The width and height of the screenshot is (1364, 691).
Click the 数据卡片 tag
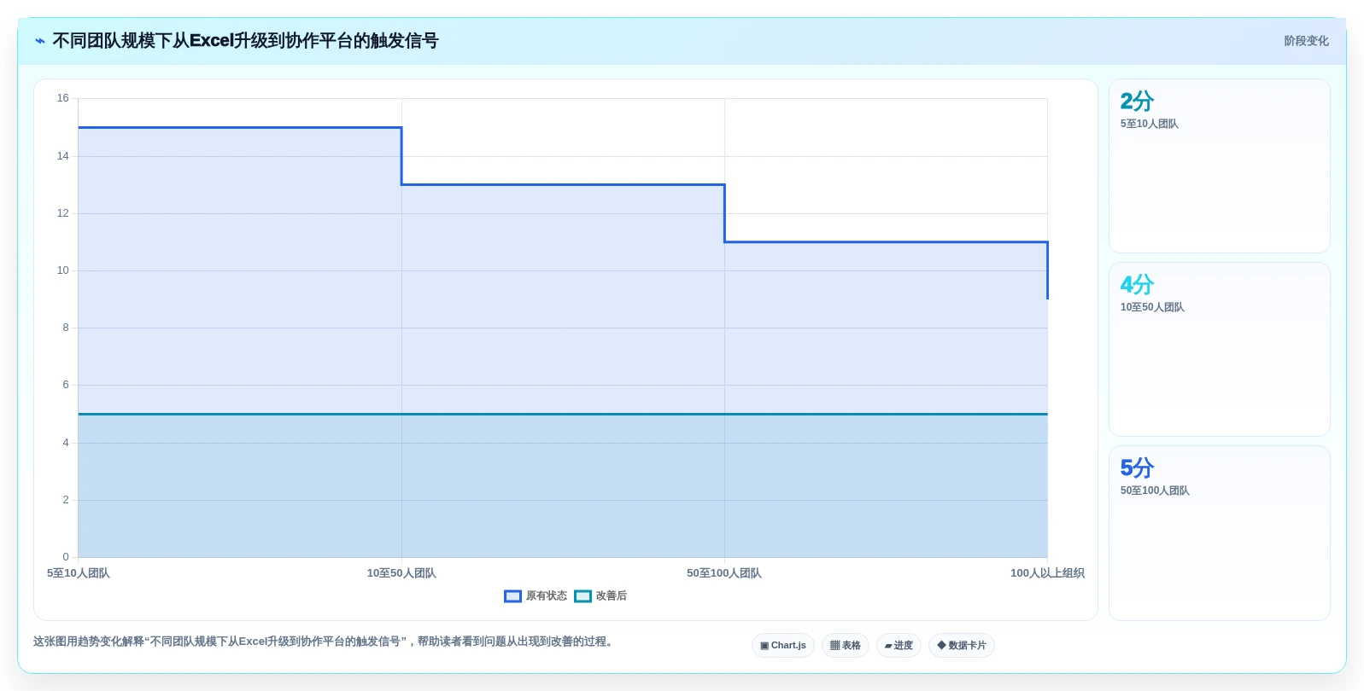962,646
